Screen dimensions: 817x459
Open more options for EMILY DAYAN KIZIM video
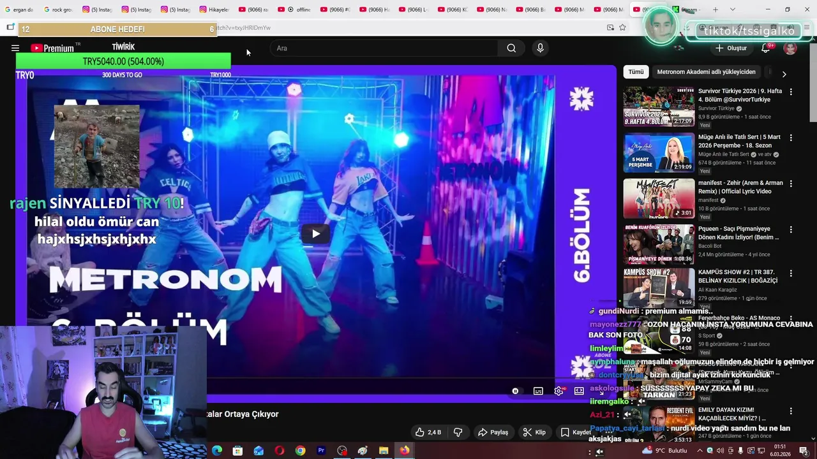pyautogui.click(x=791, y=411)
